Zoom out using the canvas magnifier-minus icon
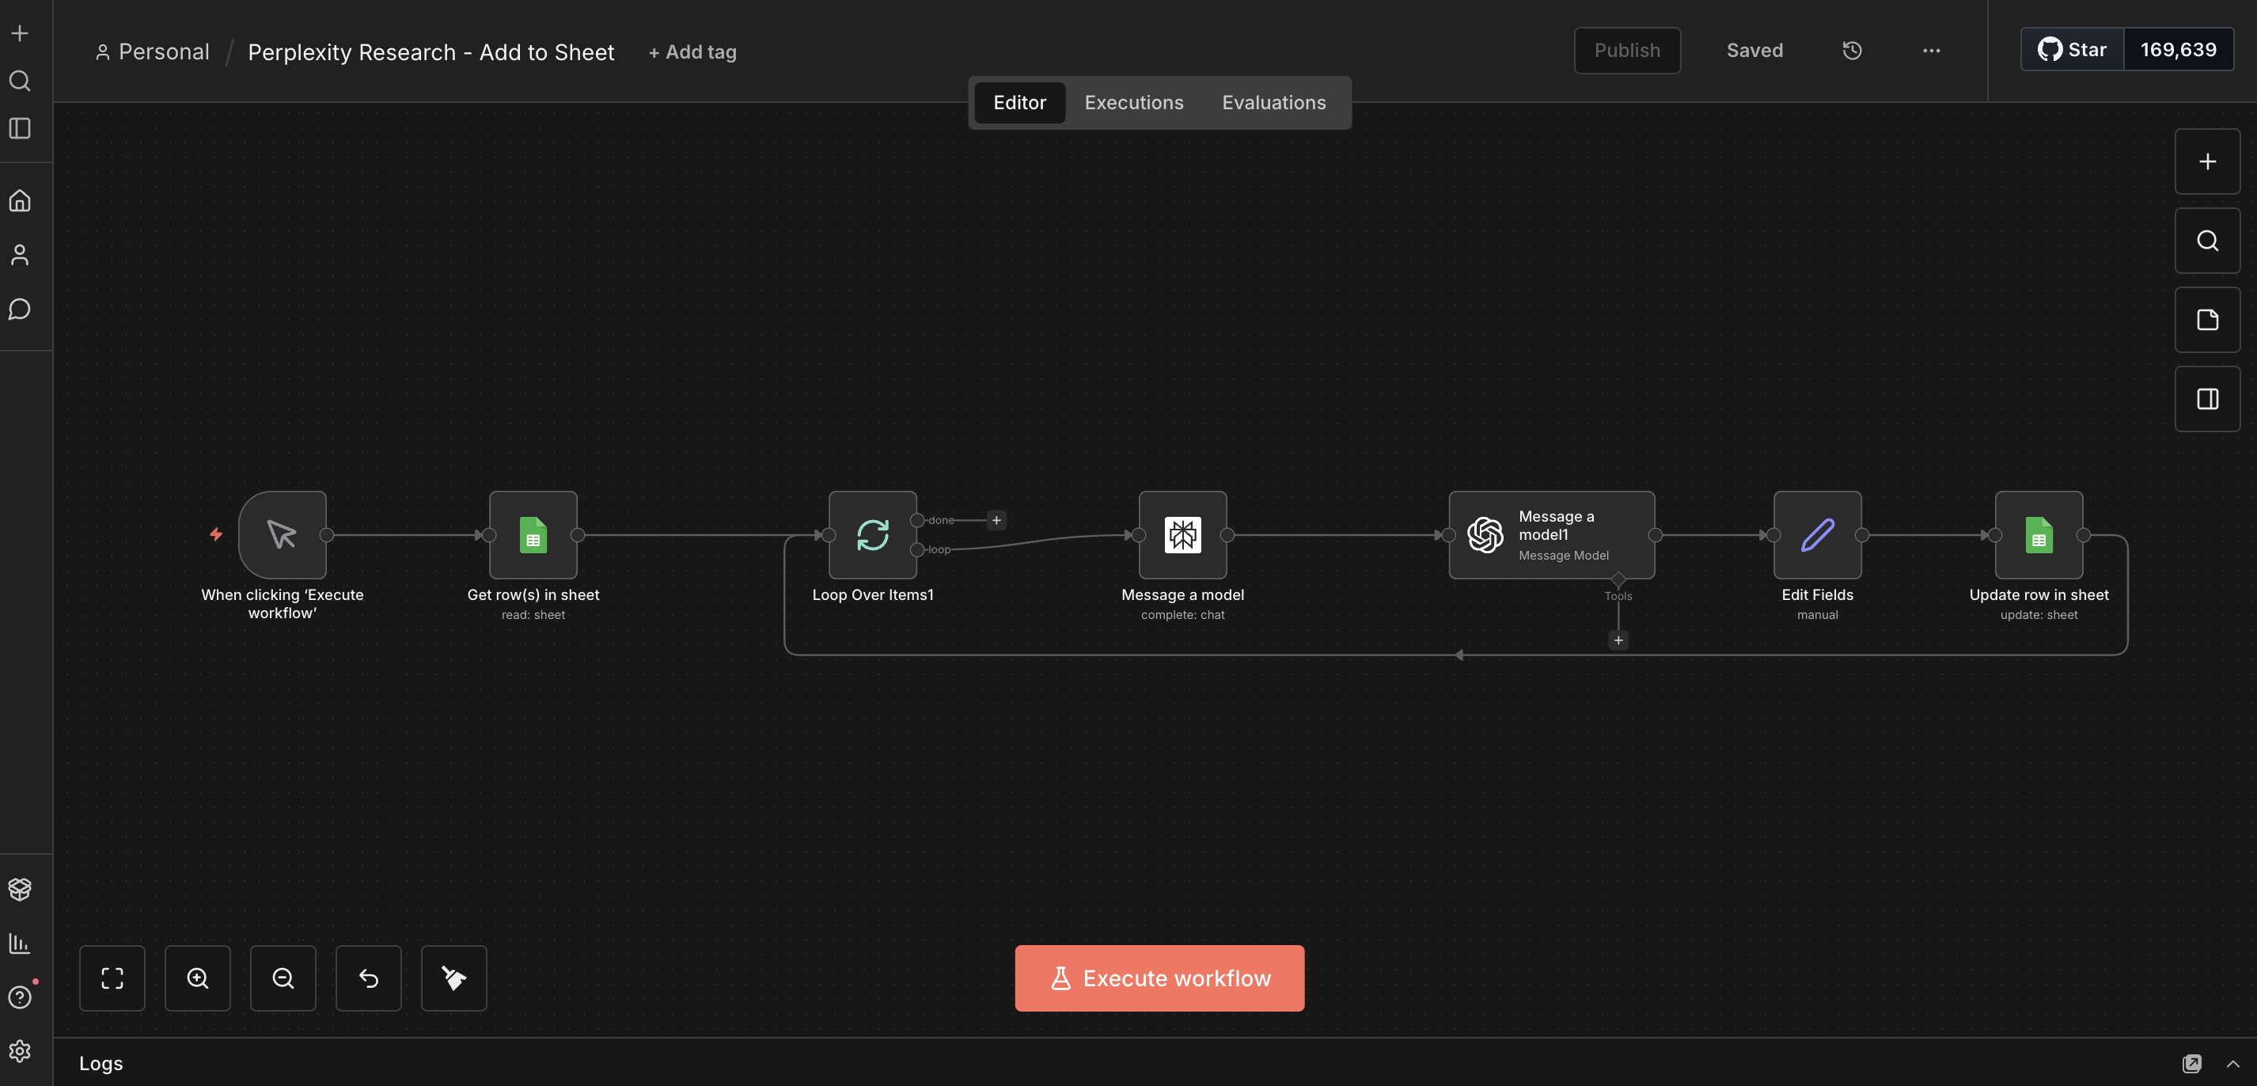 (x=282, y=978)
